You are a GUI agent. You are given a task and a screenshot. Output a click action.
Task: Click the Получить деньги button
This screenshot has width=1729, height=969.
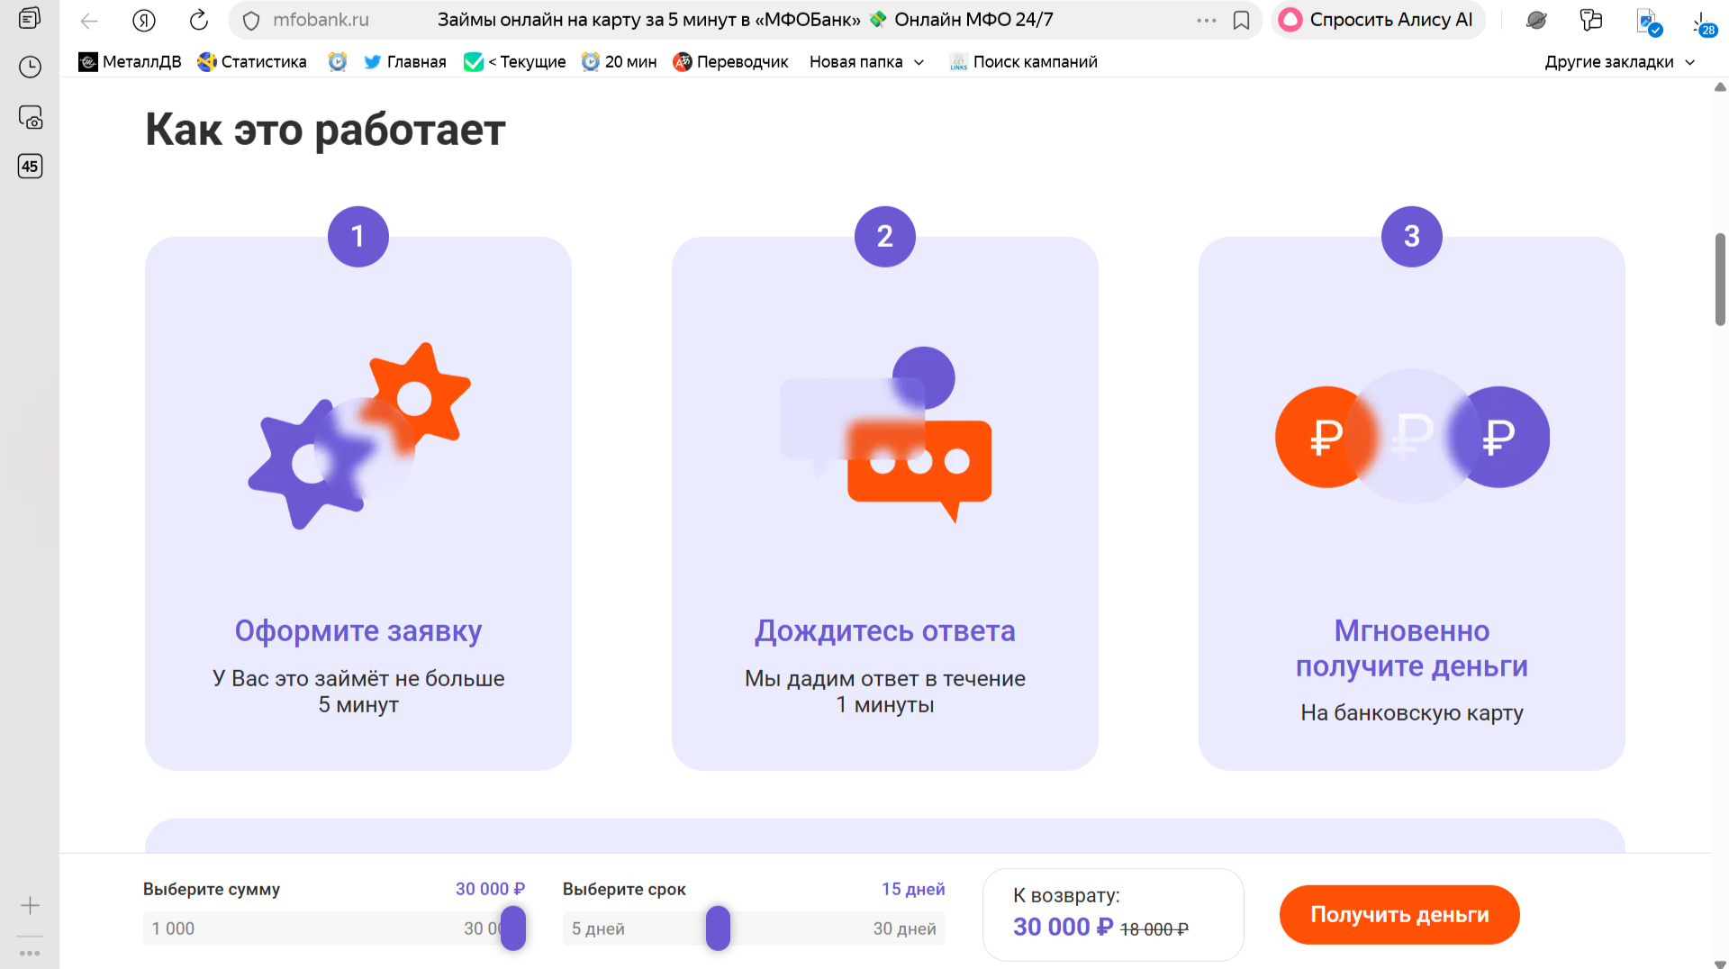(x=1399, y=915)
